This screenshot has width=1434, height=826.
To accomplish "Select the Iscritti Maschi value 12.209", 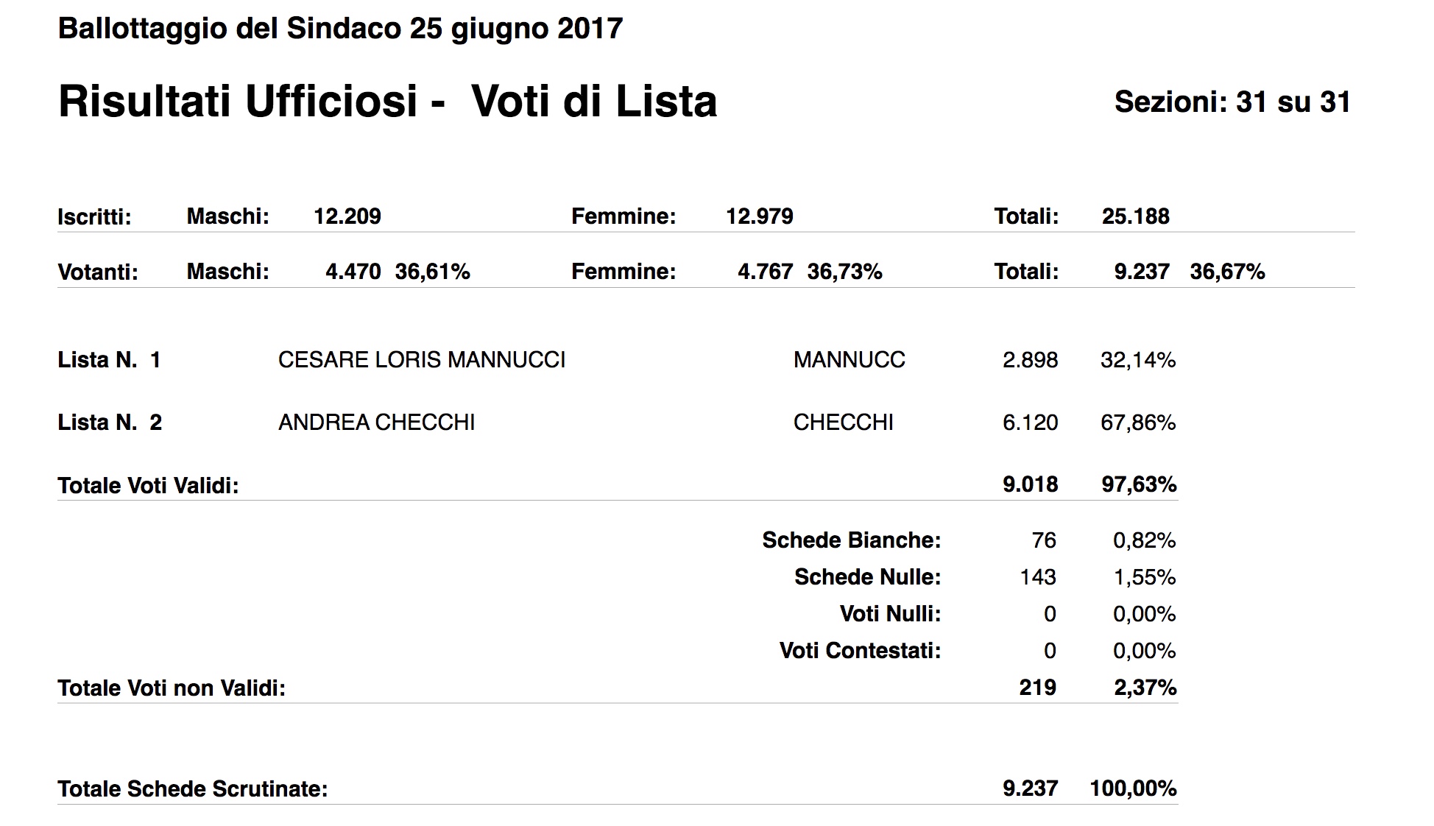I will point(347,216).
